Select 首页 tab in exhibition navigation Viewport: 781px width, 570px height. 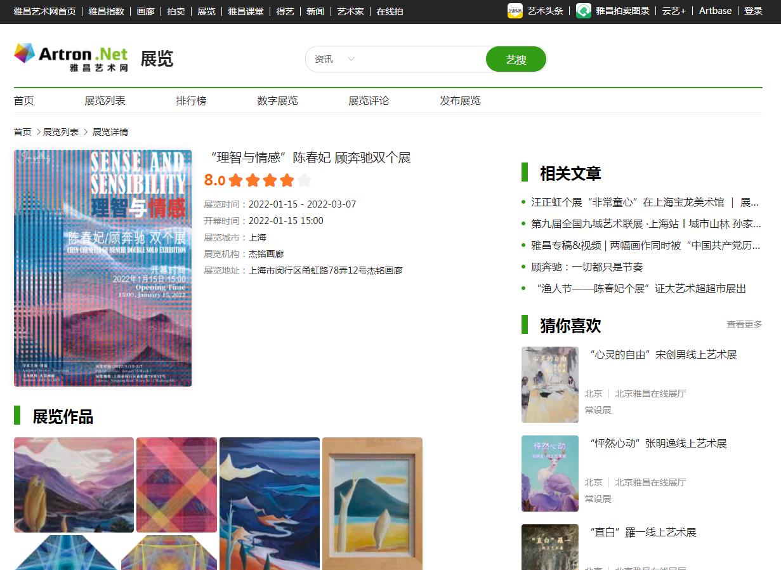coord(24,100)
